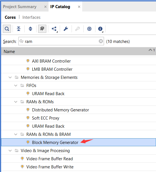Switch to Project Summary tab
The height and width of the screenshot is (172, 156).
(20, 7)
